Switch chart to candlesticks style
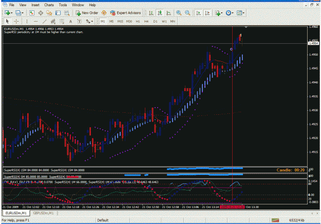 coord(160,13)
